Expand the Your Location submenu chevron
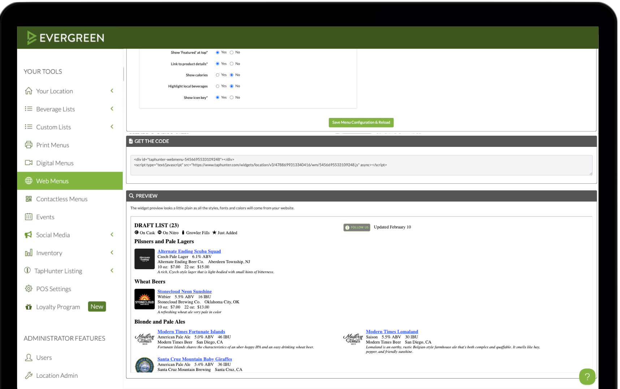Viewport: 620px width, 389px height. [x=112, y=91]
